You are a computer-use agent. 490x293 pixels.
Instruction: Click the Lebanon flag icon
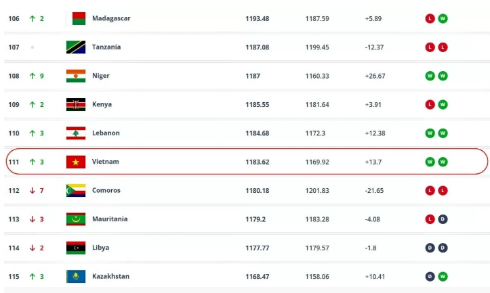click(x=76, y=133)
